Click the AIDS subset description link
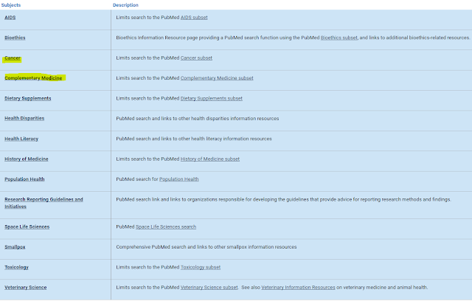Image resolution: width=472 pixels, height=301 pixels. (194, 18)
